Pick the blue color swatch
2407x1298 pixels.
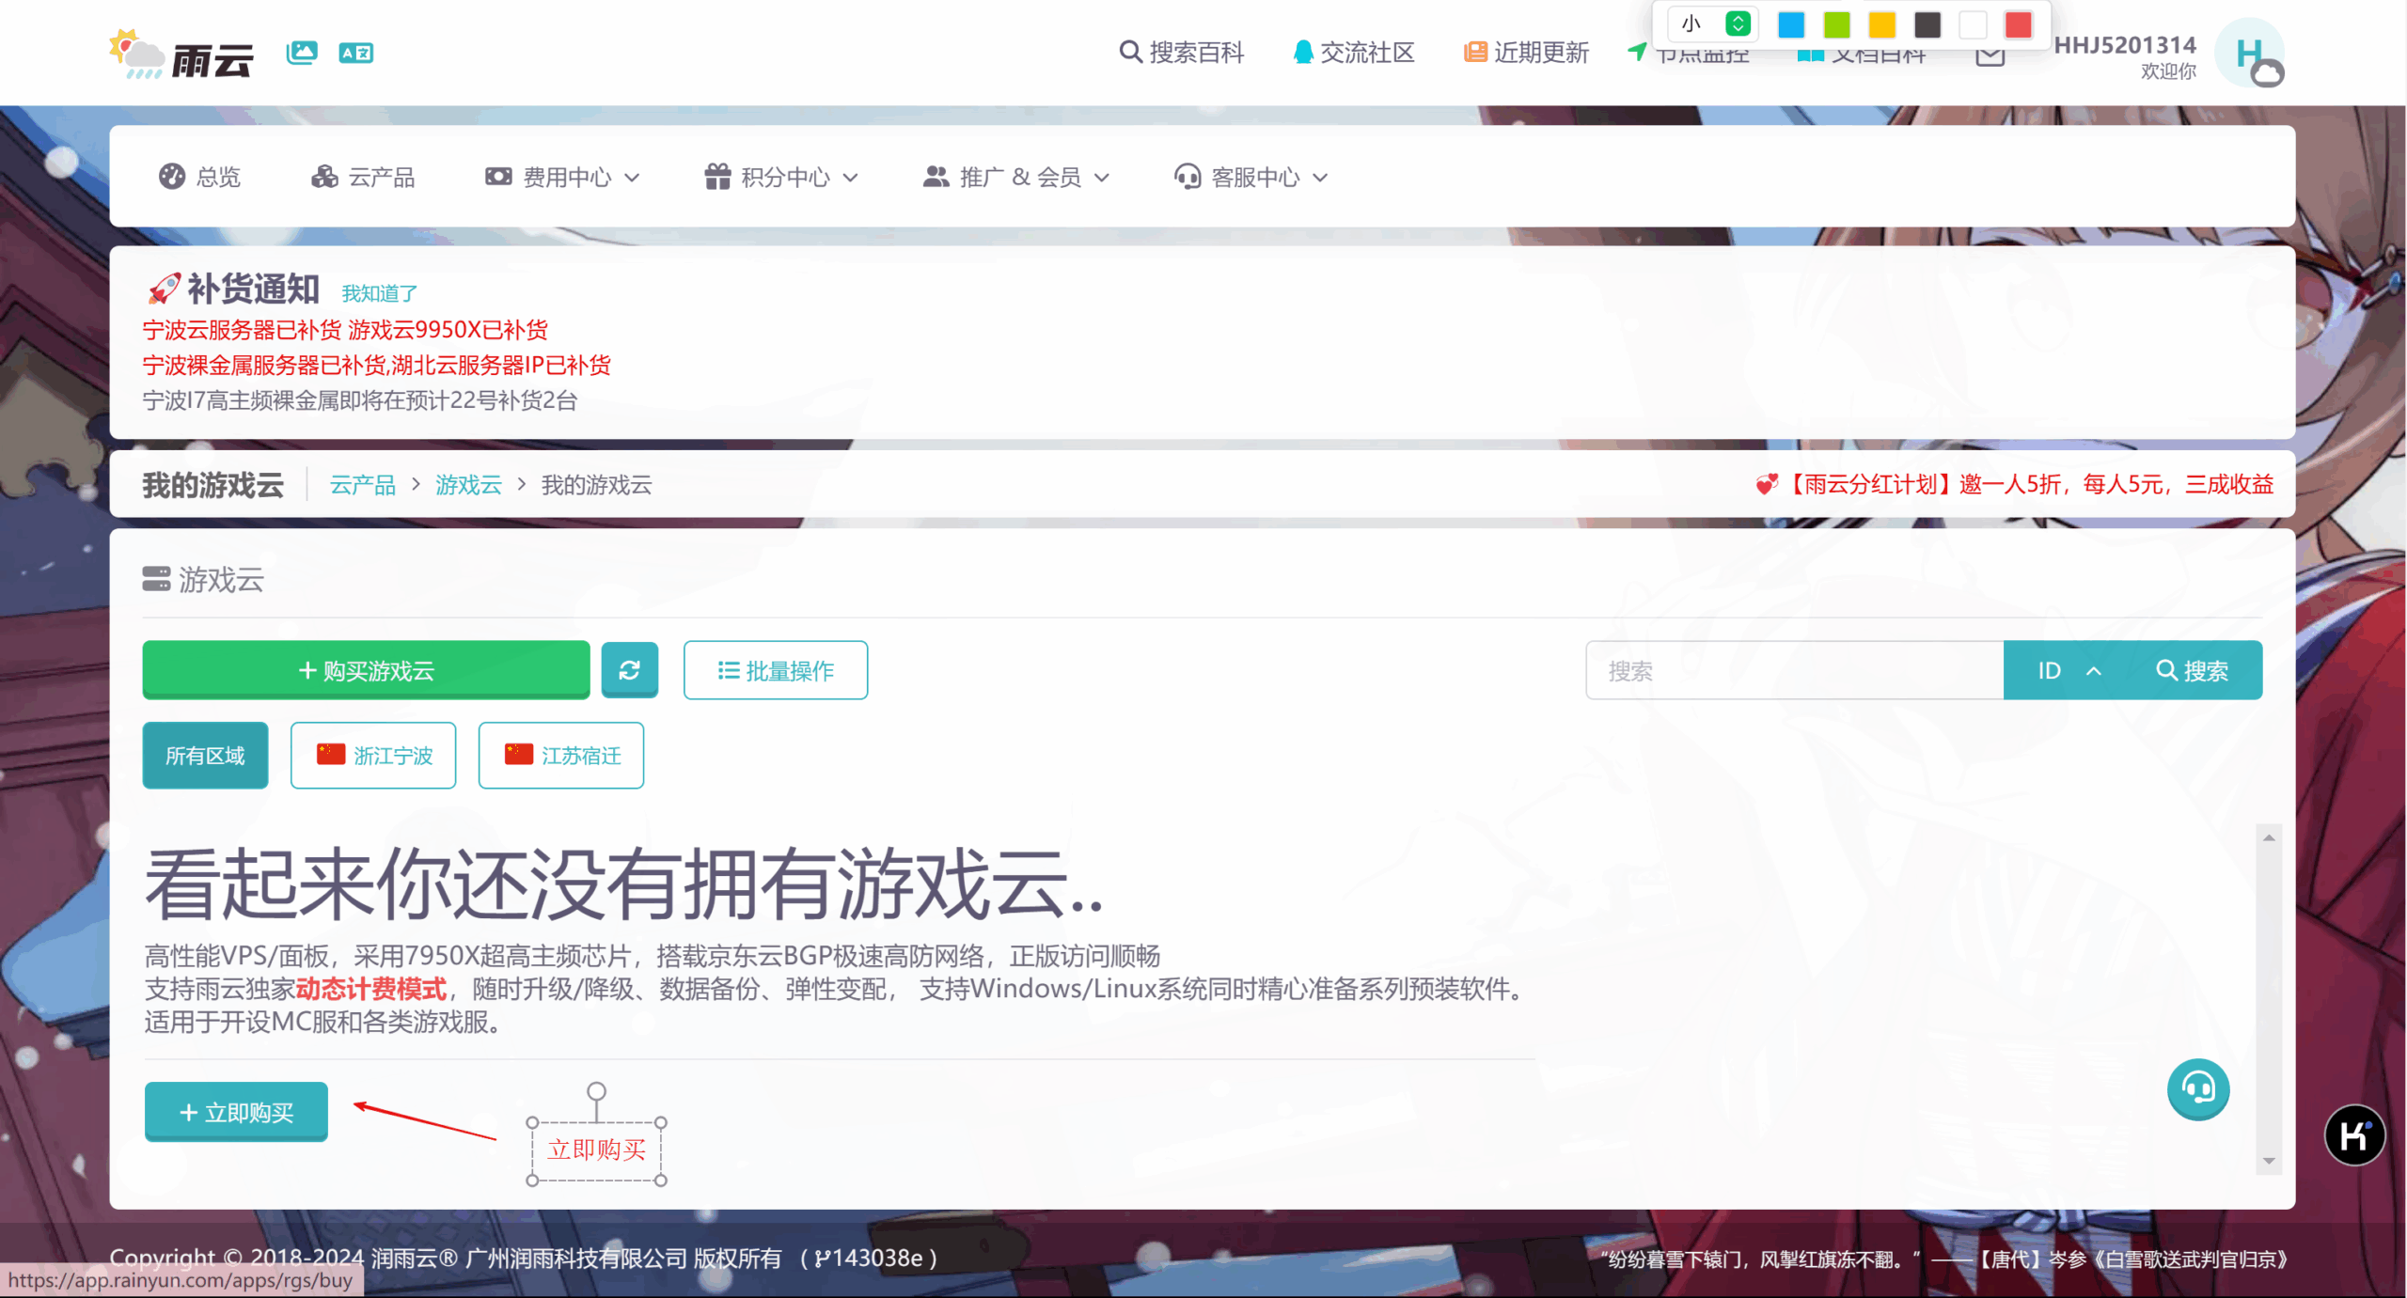coord(1791,24)
